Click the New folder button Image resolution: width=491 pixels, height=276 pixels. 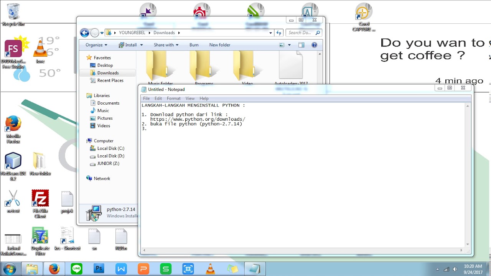[220, 45]
